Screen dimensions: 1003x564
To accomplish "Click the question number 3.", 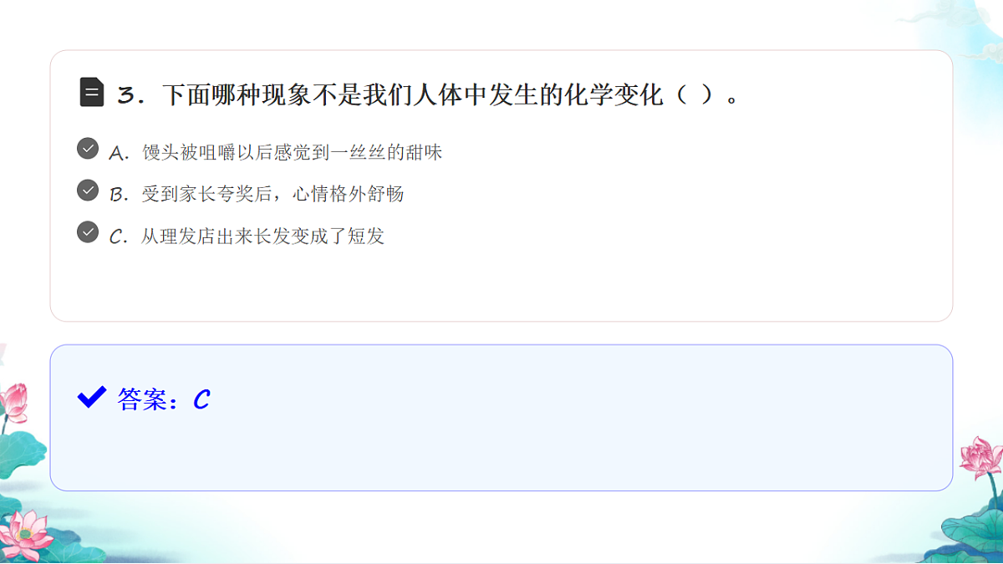I will tap(126, 95).
